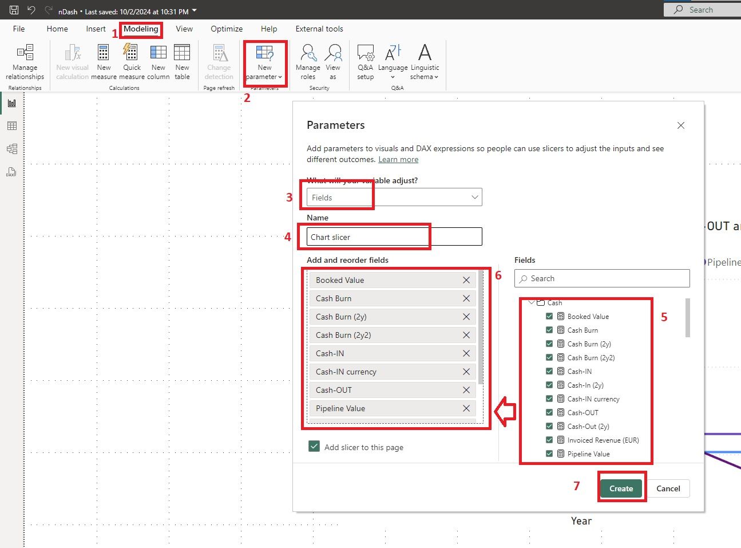Remove Cash-OUT from reorder list
The height and width of the screenshot is (548, 741).
[x=466, y=390]
